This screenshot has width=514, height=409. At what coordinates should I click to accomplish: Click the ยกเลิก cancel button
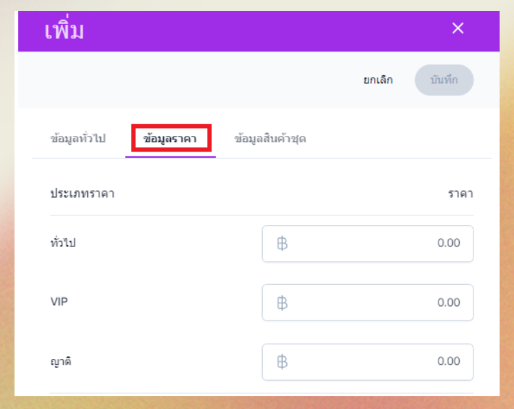tap(378, 80)
